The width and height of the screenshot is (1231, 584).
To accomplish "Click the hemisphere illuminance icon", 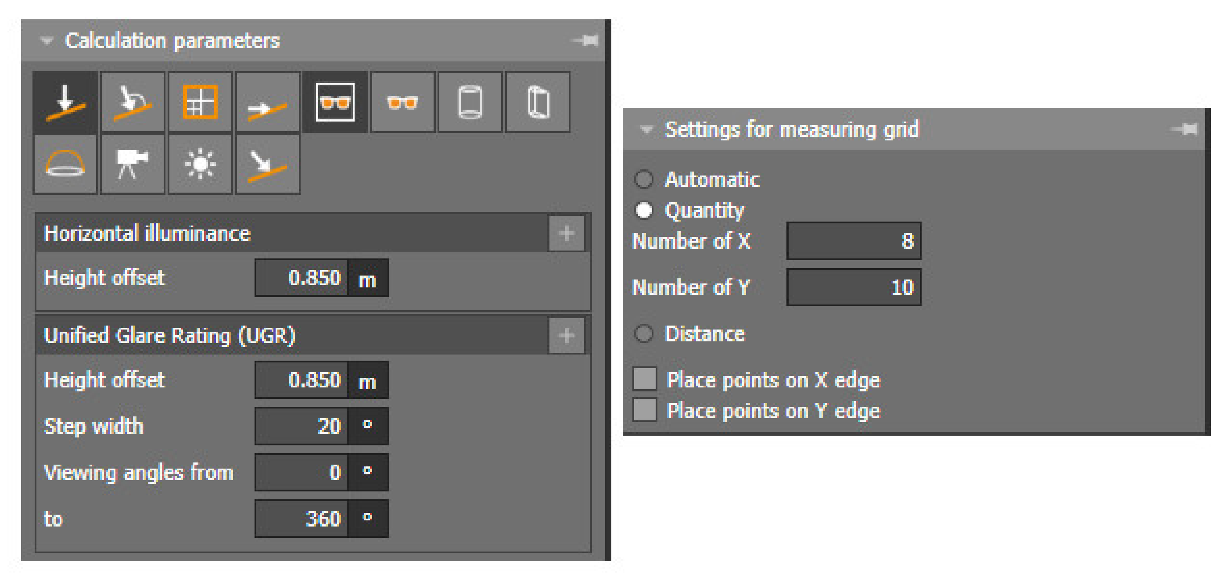I will pos(65,164).
